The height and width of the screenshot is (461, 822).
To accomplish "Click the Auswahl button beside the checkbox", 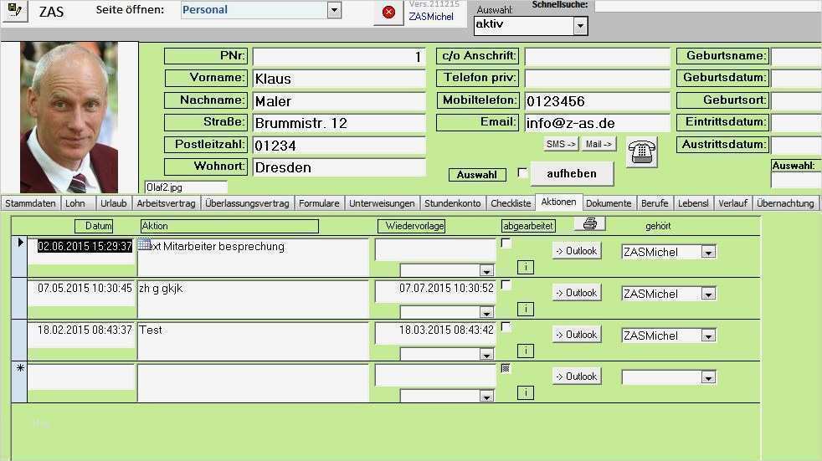I will click(x=477, y=175).
